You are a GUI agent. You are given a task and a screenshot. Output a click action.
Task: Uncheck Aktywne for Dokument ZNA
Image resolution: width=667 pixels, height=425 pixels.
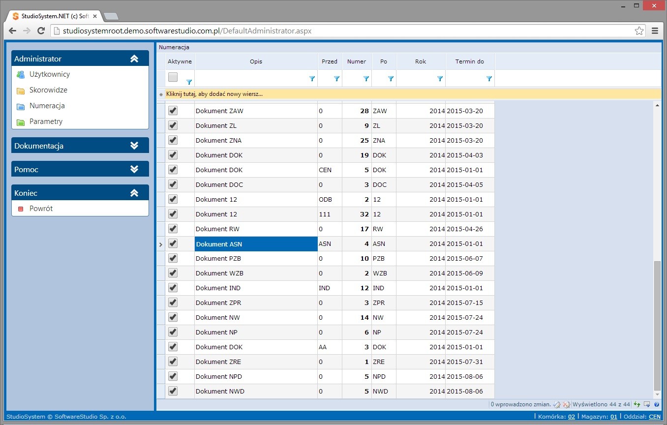click(x=173, y=140)
